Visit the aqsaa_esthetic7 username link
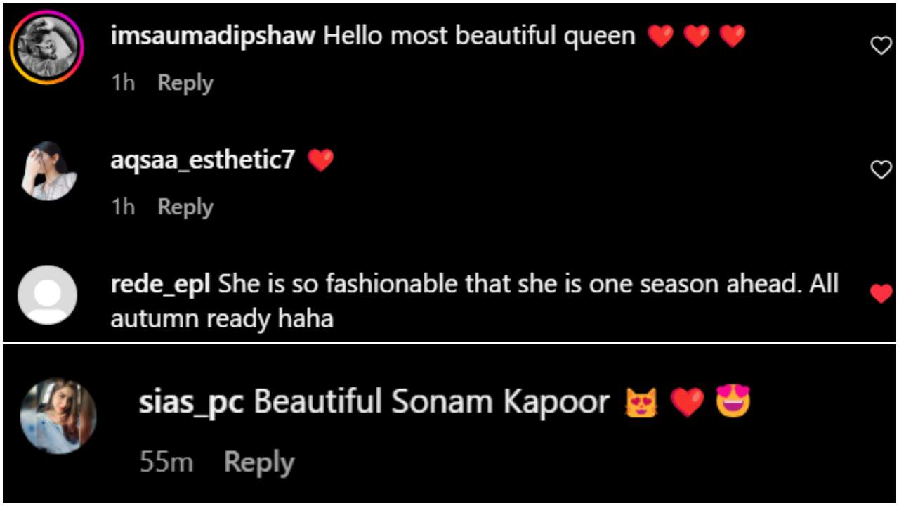This screenshot has height=506, width=899. (x=203, y=160)
